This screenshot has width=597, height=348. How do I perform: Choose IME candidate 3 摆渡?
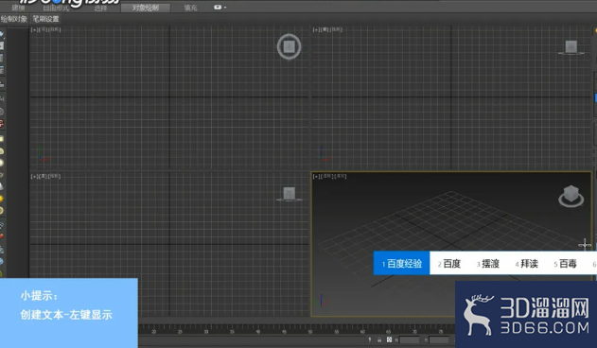pos(488,264)
